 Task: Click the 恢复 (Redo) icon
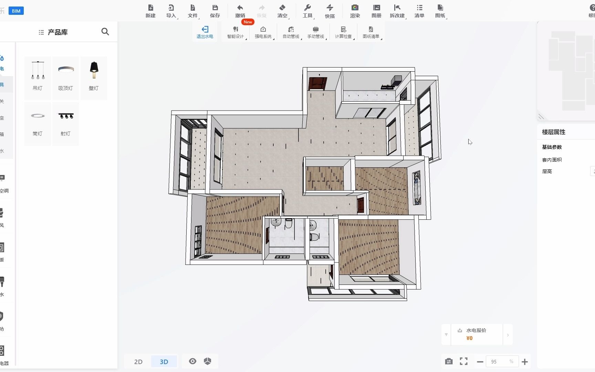(262, 11)
